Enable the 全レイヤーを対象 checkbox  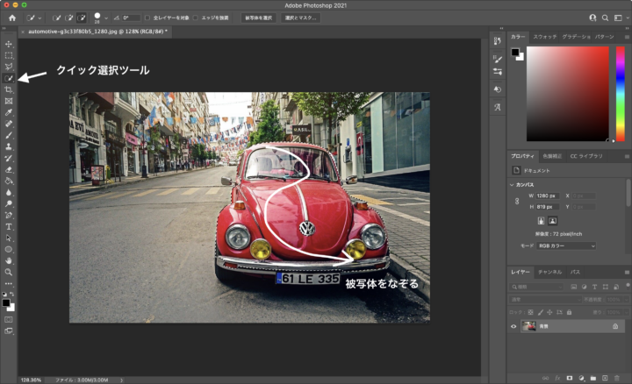click(147, 18)
